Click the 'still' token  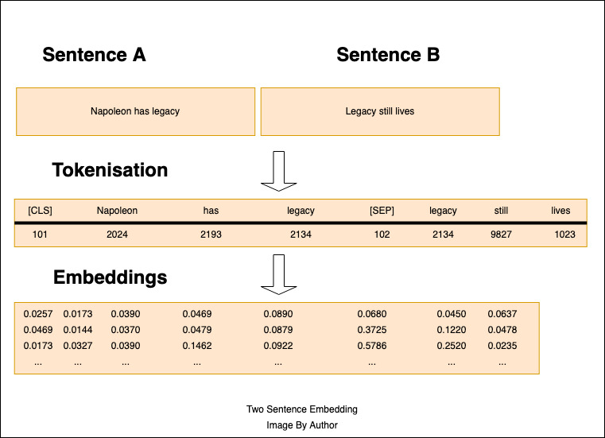[501, 211]
